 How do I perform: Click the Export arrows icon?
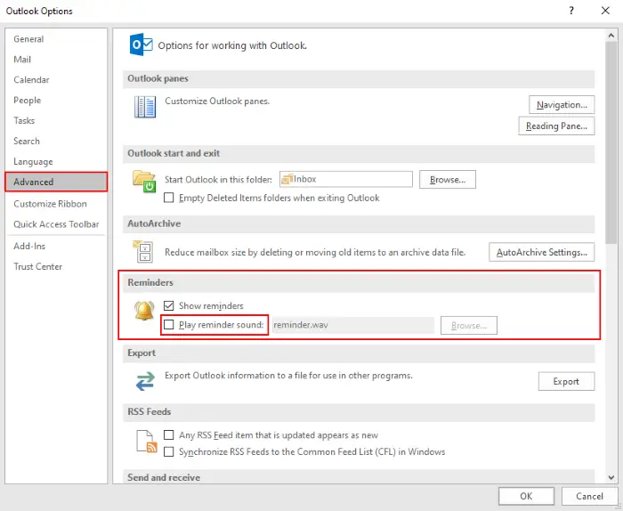tap(145, 381)
